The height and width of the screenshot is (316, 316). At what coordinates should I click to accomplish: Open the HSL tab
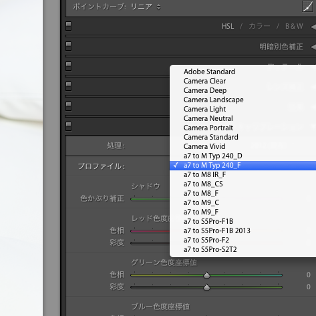coord(228,26)
